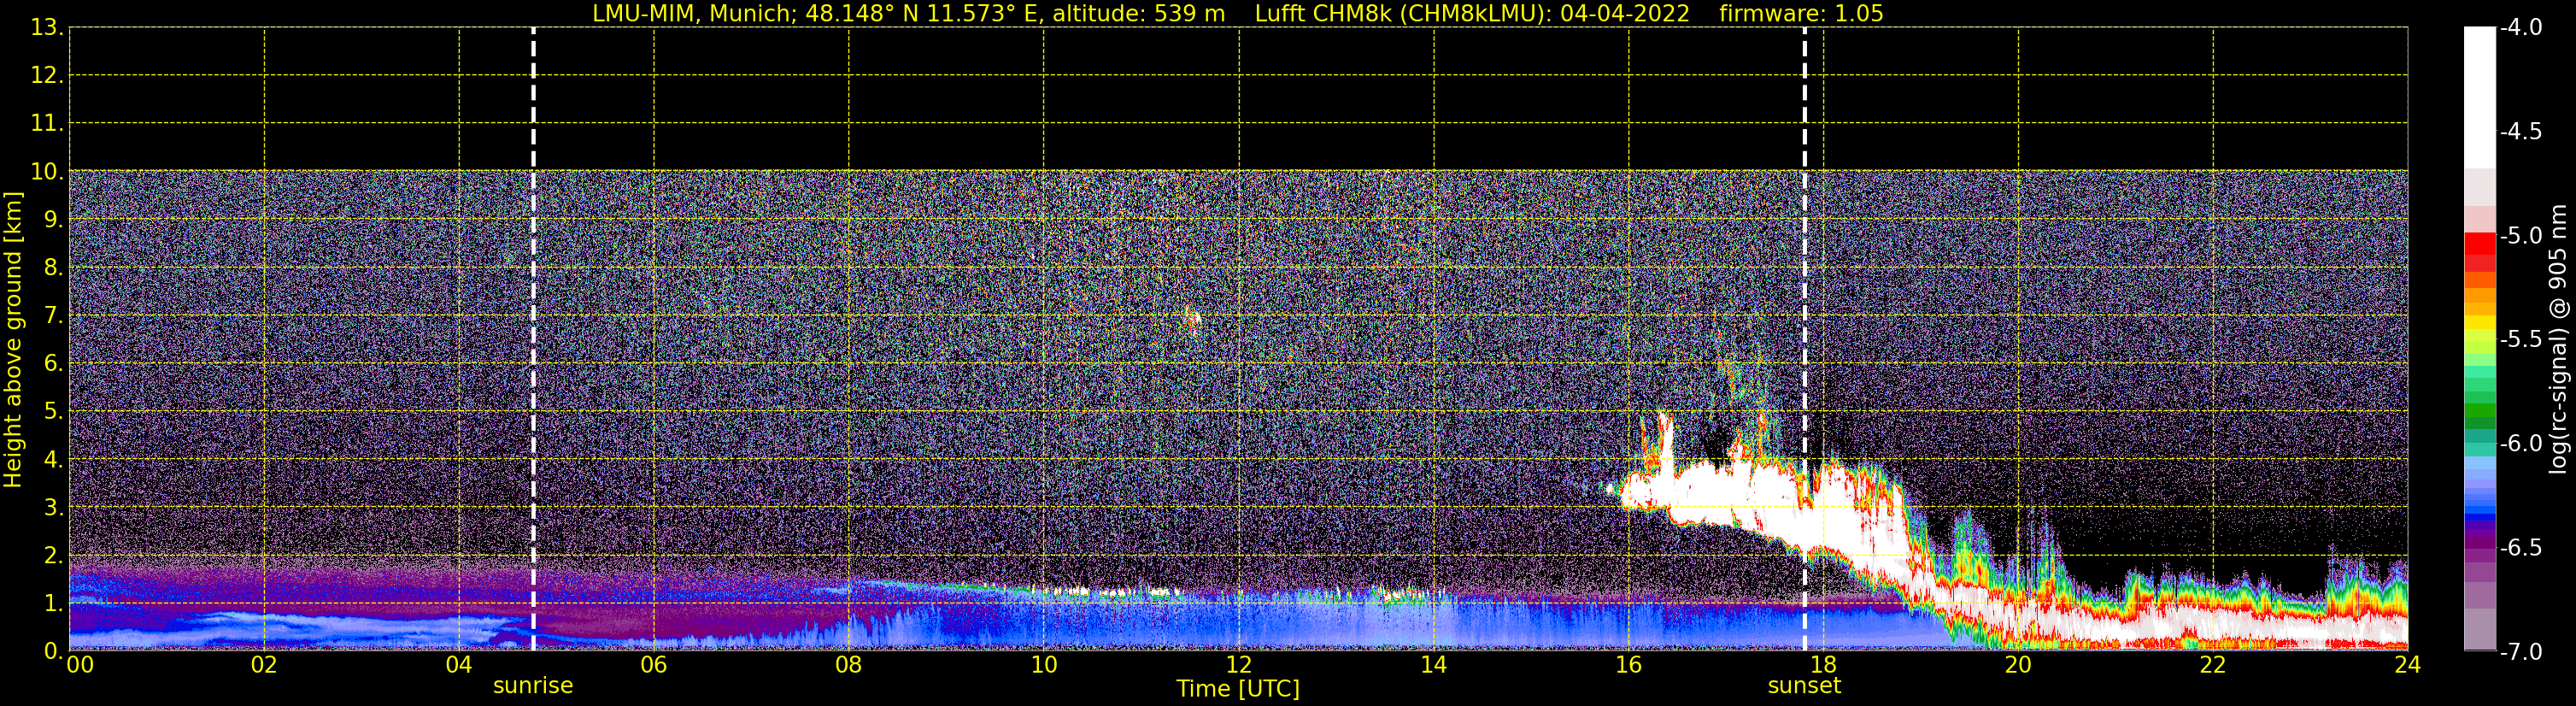The height and width of the screenshot is (706, 2576).
Task: Click the height axis tick label '6.'
Action: (53, 364)
